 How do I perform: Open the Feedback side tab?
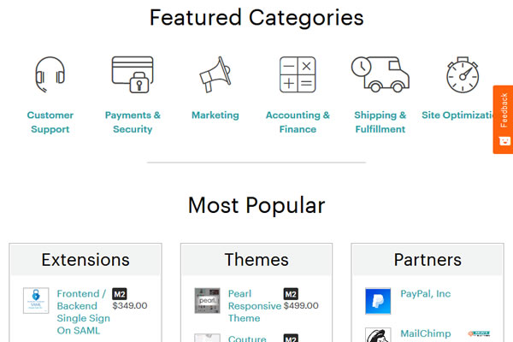pyautogui.click(x=503, y=119)
